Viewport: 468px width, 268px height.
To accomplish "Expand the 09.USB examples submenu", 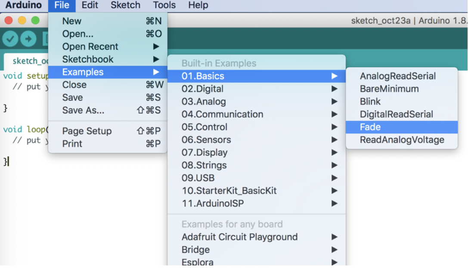I will point(256,178).
